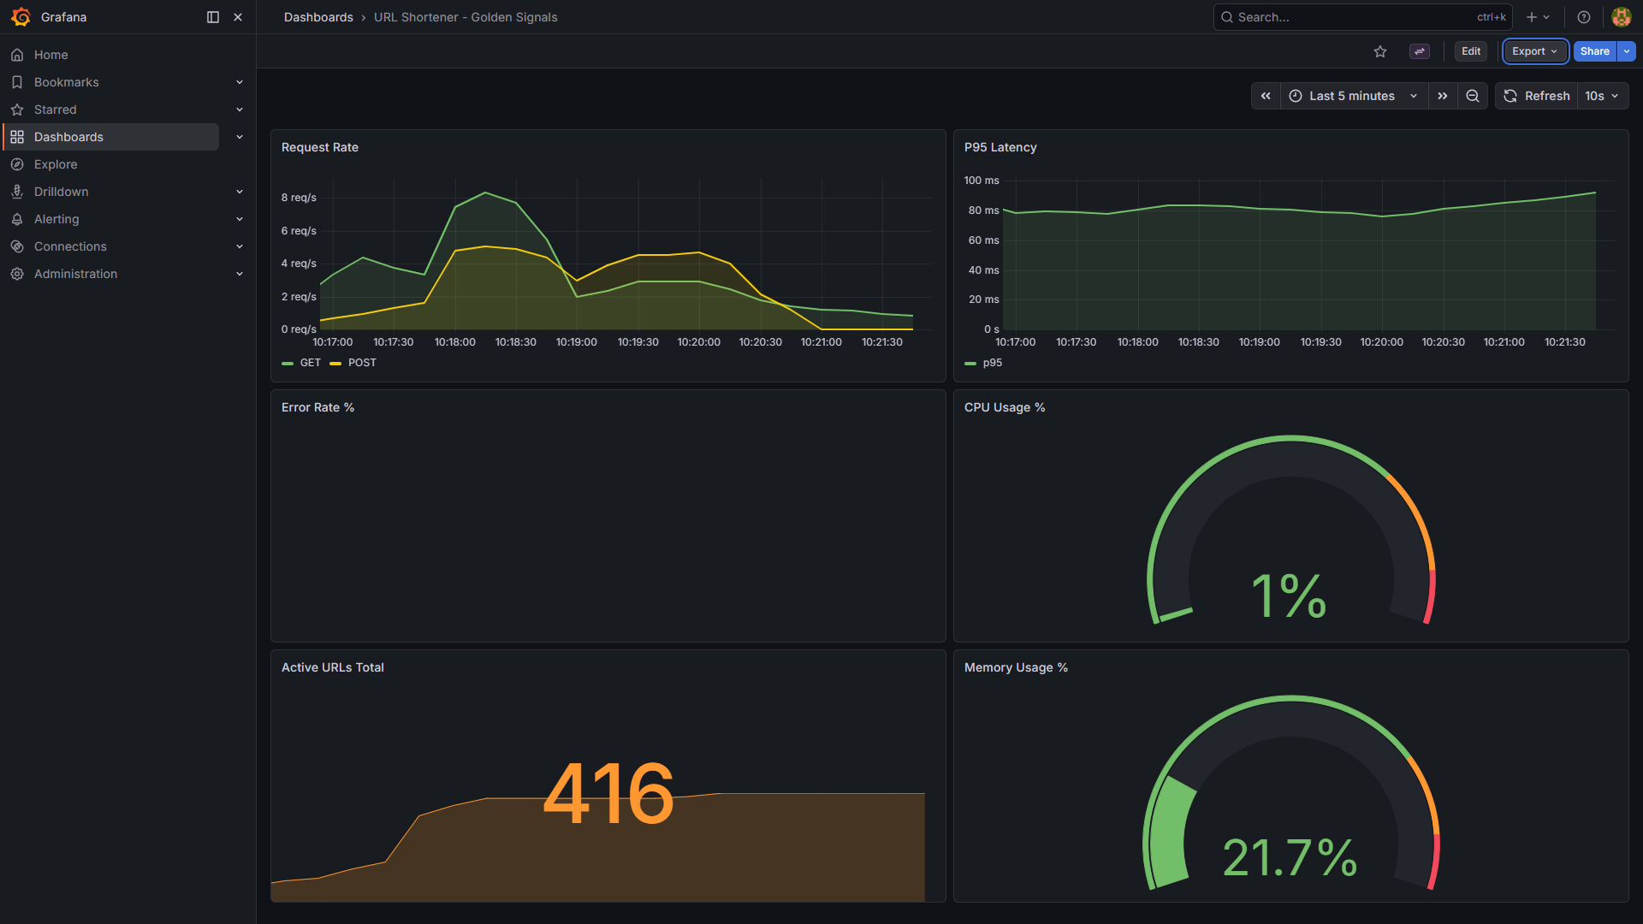Go to Home in the sidebar
The height and width of the screenshot is (924, 1643).
(x=50, y=55)
